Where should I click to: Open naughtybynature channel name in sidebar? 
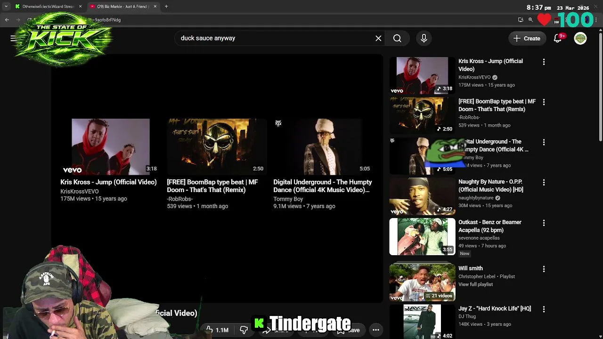476,198
